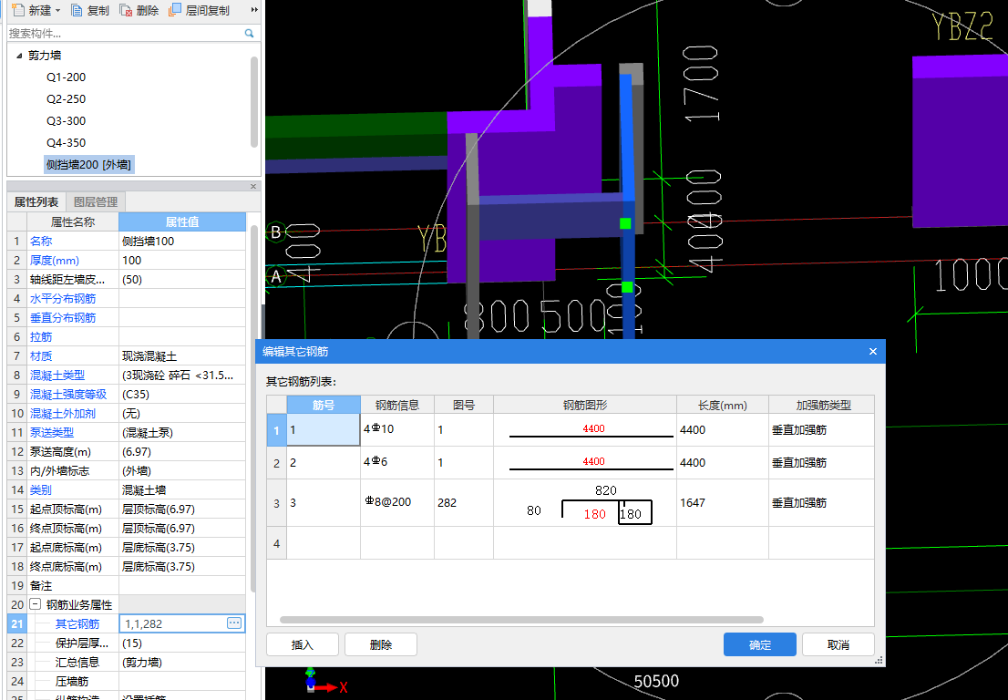Image resolution: width=1008 pixels, height=700 pixels.
Task: Click the 插入 button
Action: pos(303,644)
